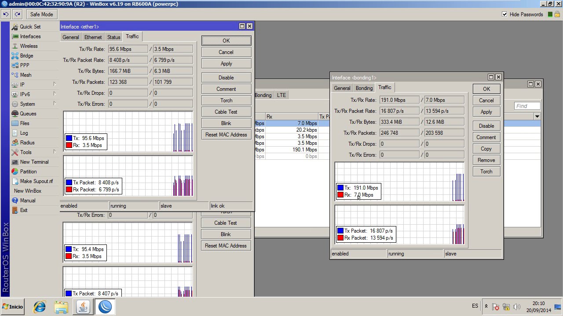The width and height of the screenshot is (563, 316).
Task: Click the Undo arrow icon in toolbar
Action: tap(6, 14)
